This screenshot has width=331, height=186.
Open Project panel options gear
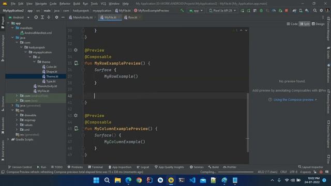[56, 17]
